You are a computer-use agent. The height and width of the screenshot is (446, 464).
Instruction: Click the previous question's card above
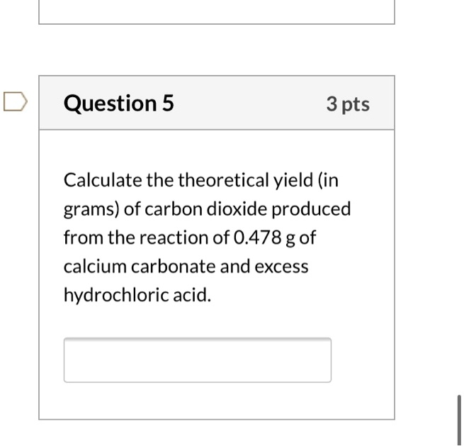(x=216, y=11)
